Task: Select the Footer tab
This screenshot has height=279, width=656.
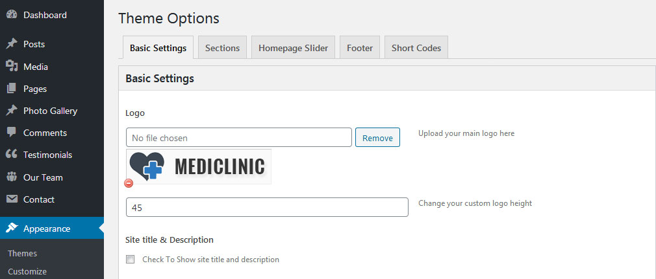Action: 360,47
